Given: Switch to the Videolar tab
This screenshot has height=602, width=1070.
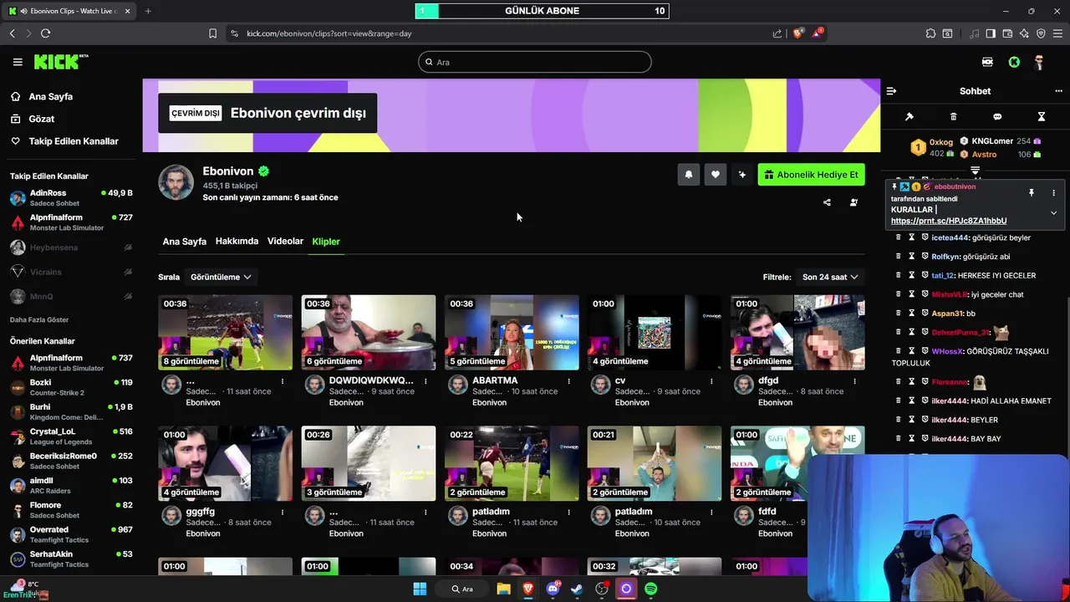Looking at the screenshot, I should [x=285, y=242].
